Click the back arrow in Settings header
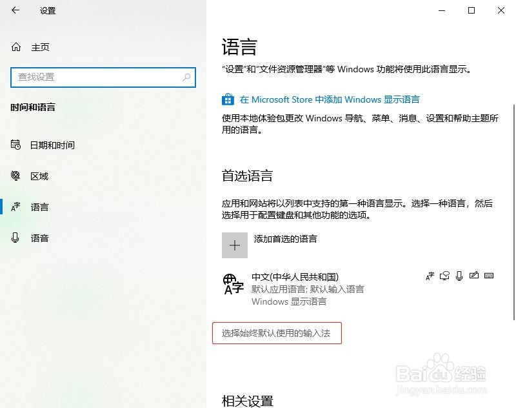The image size is (516, 408). click(x=15, y=10)
